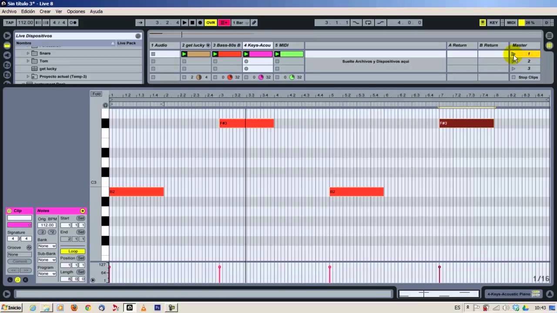Viewport: 557px width, 313px height.
Task: Launch Master scene 3
Action: 513,69
